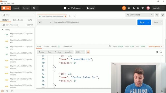Screen dimensions: 166x93
Task: Select the GET localhost drivers request tab
Action: coord(52,16)
